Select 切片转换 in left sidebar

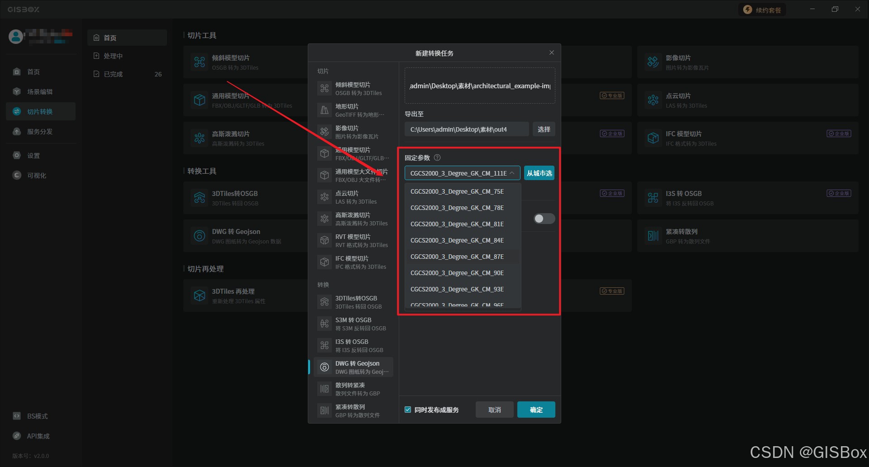tap(41, 111)
